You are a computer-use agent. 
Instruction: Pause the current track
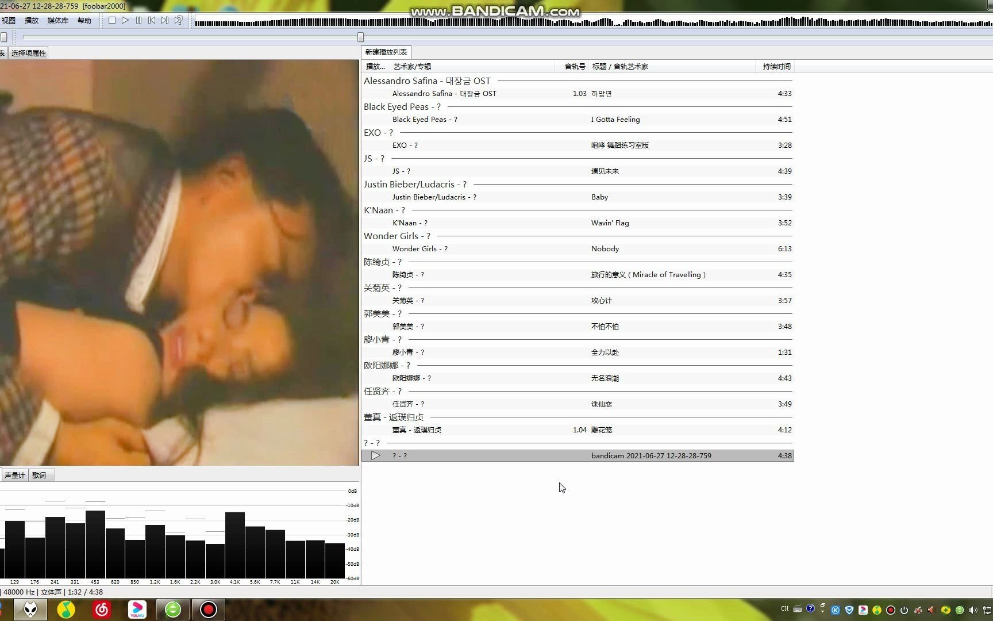click(x=138, y=20)
